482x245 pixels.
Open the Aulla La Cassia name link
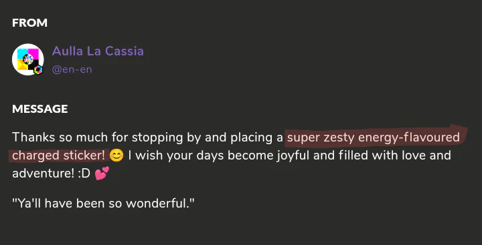point(98,51)
